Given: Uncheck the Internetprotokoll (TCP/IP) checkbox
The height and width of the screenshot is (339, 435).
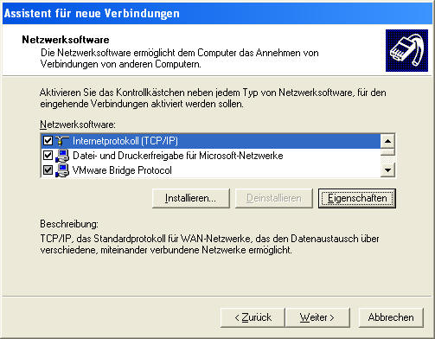Looking at the screenshot, I should click(x=48, y=141).
